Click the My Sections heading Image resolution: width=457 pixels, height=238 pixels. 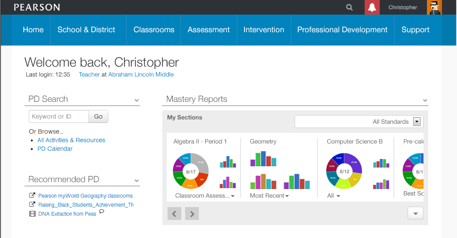click(x=185, y=117)
